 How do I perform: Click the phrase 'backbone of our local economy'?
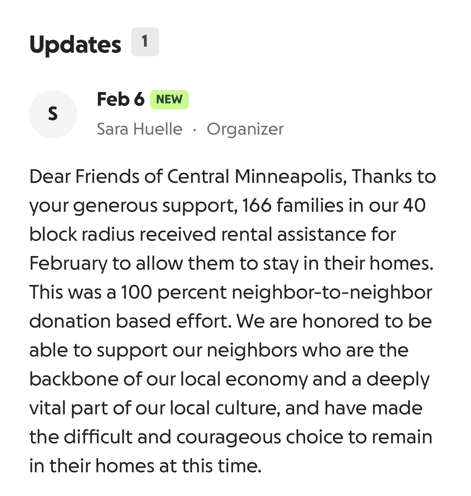coord(168,379)
